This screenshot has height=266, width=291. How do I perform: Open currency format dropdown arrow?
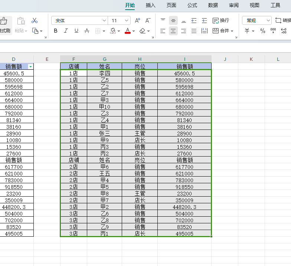253,31
